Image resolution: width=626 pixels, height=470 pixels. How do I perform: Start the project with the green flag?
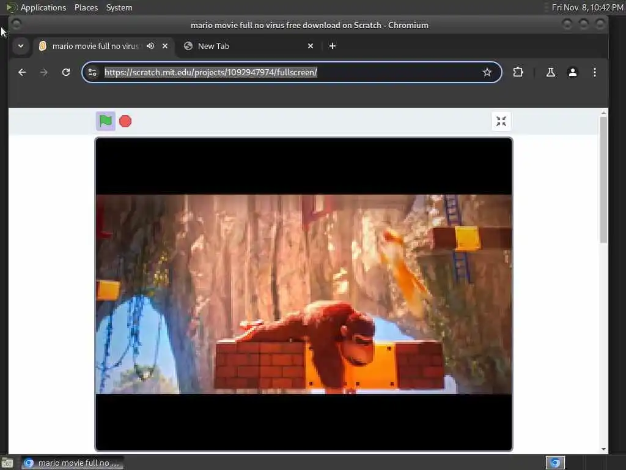point(106,121)
